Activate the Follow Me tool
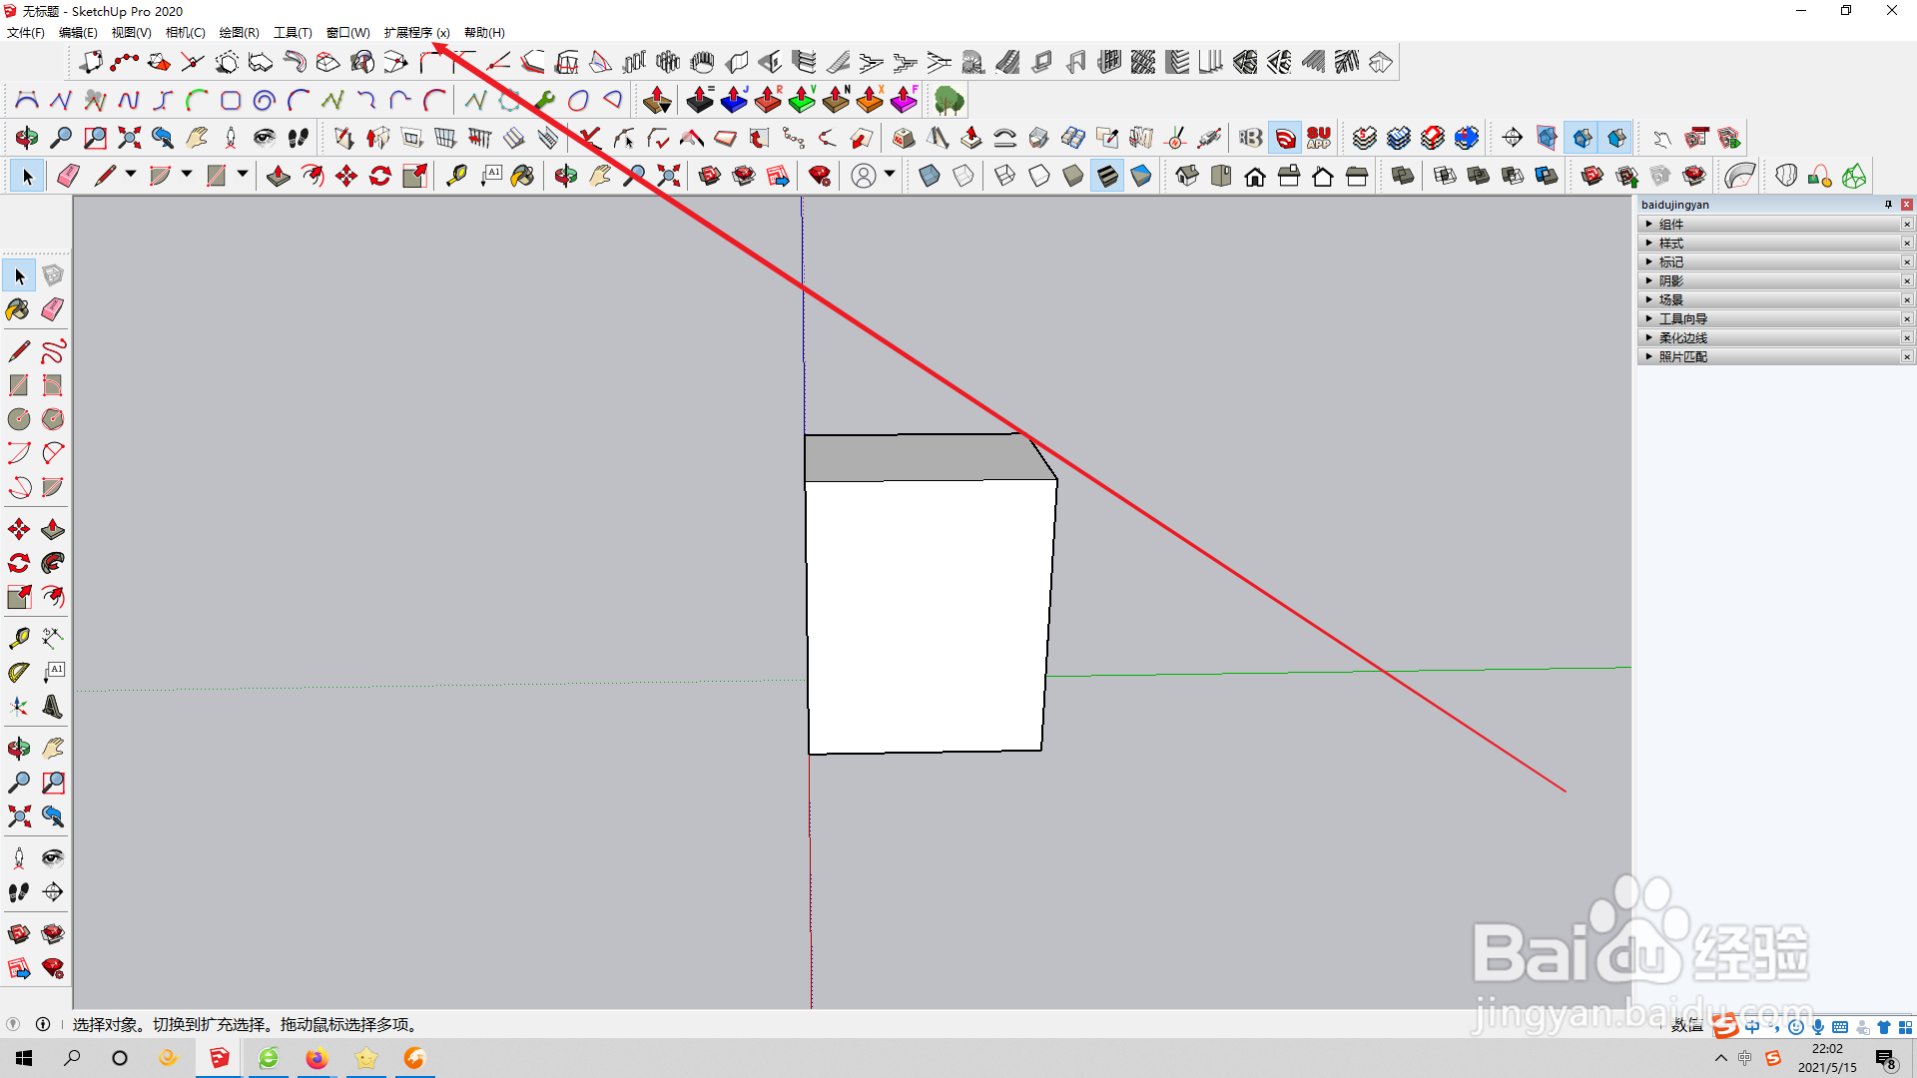 (53, 563)
